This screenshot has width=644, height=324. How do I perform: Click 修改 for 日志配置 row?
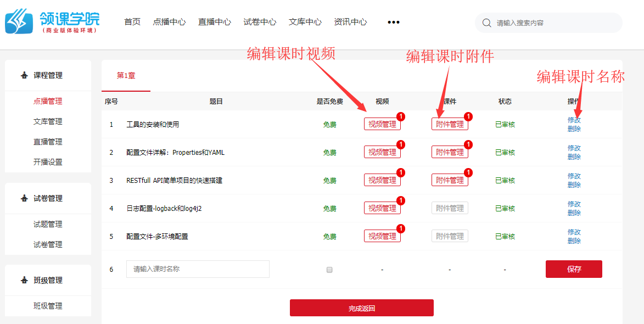[x=574, y=204]
